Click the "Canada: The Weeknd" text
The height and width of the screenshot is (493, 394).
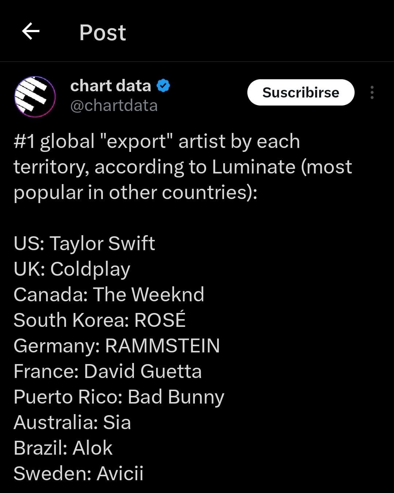point(109,294)
